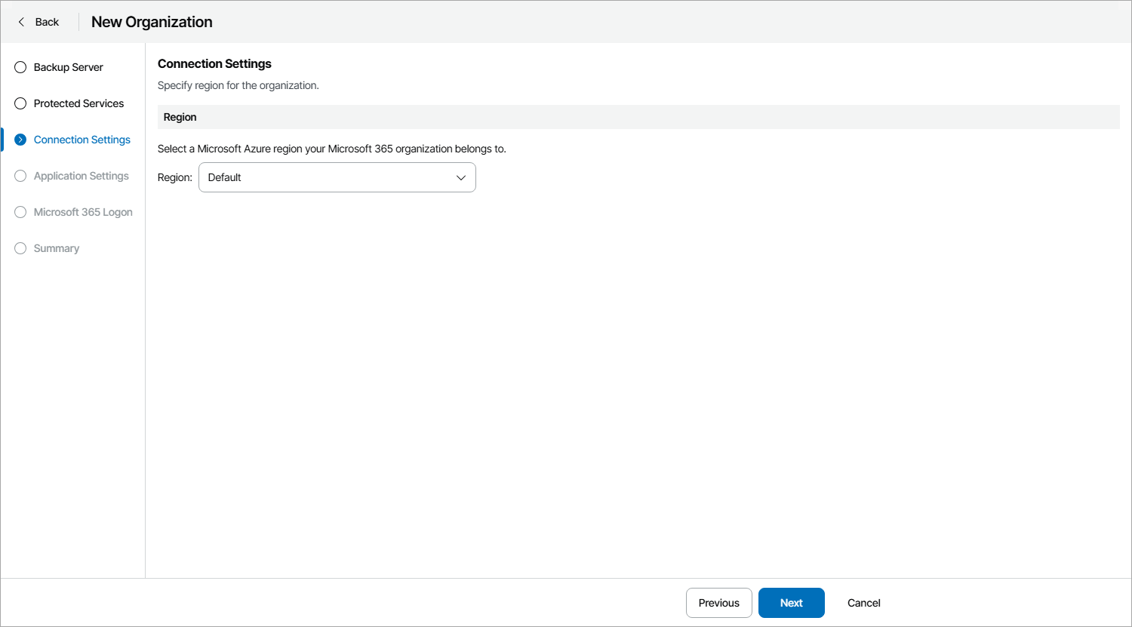
Task: Click the left-pointing chevron next to Back
Action: pos(21,22)
